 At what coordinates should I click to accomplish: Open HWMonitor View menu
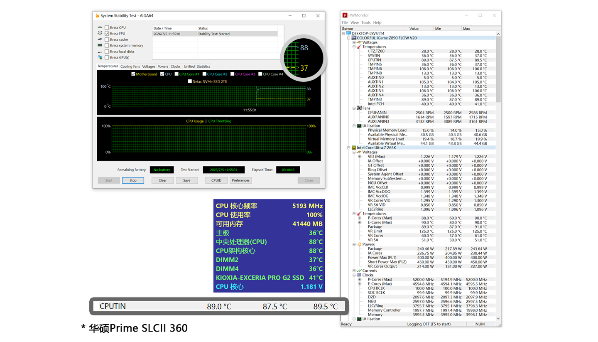coord(354,23)
